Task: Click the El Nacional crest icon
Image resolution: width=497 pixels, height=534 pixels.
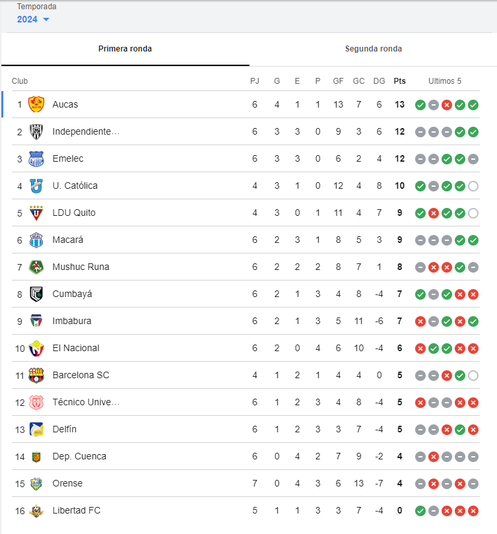Action: 36,348
